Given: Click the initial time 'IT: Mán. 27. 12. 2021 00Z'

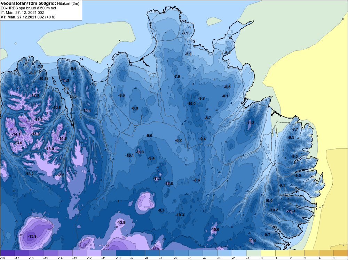Looking at the screenshot, I should click(22, 13).
